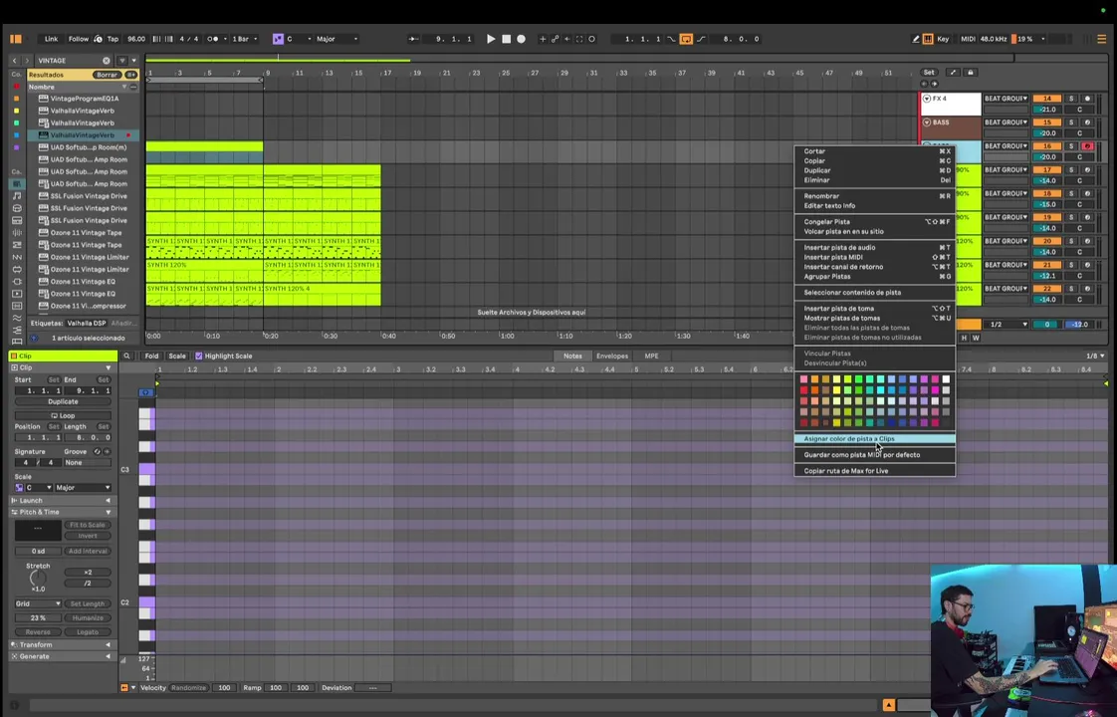This screenshot has width=1117, height=717.
Task: Disarm the record button on track 16
Action: tap(1087, 146)
